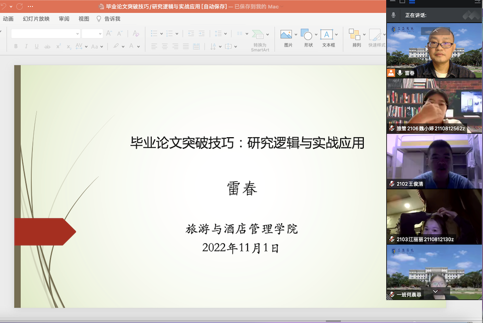Click the Bold formatting icon
Screen dimensions: 483x323
tap(16, 47)
